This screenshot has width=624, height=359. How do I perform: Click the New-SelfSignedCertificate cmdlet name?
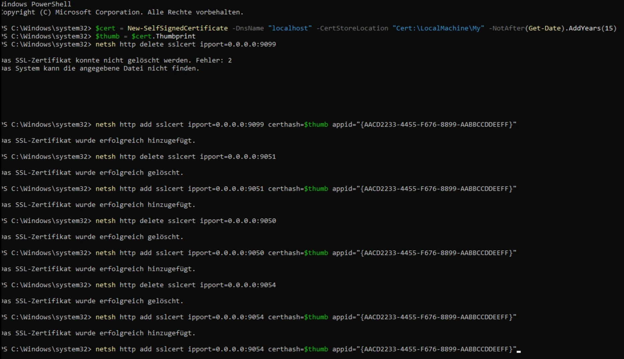coord(177,28)
